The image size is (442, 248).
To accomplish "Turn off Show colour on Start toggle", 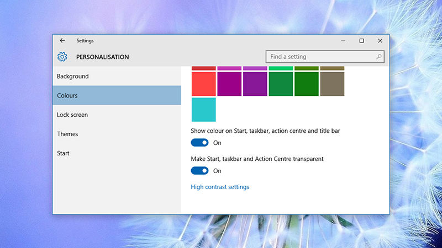I will pos(199,143).
